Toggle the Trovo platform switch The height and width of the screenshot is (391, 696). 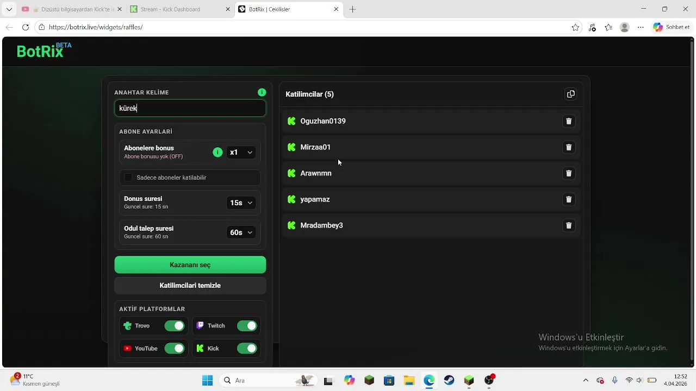pos(175,326)
